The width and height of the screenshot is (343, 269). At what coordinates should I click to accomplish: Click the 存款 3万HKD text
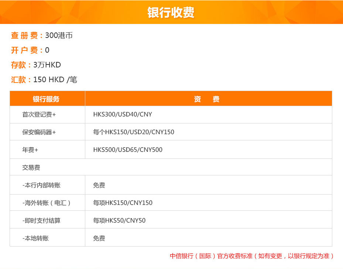click(37, 64)
